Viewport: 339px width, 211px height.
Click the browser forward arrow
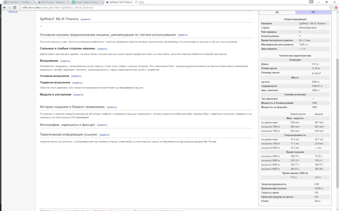[x=9, y=7]
